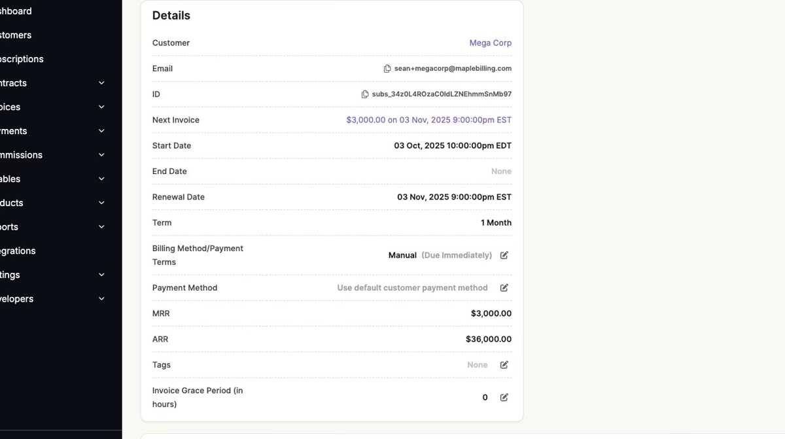Image resolution: width=785 pixels, height=439 pixels.
Task: Copy the customer email address icon
Action: coord(387,69)
